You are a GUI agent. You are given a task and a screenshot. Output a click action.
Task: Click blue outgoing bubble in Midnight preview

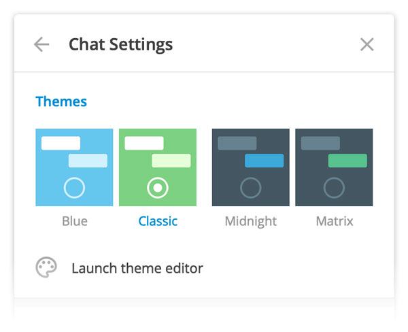pyautogui.click(x=264, y=161)
